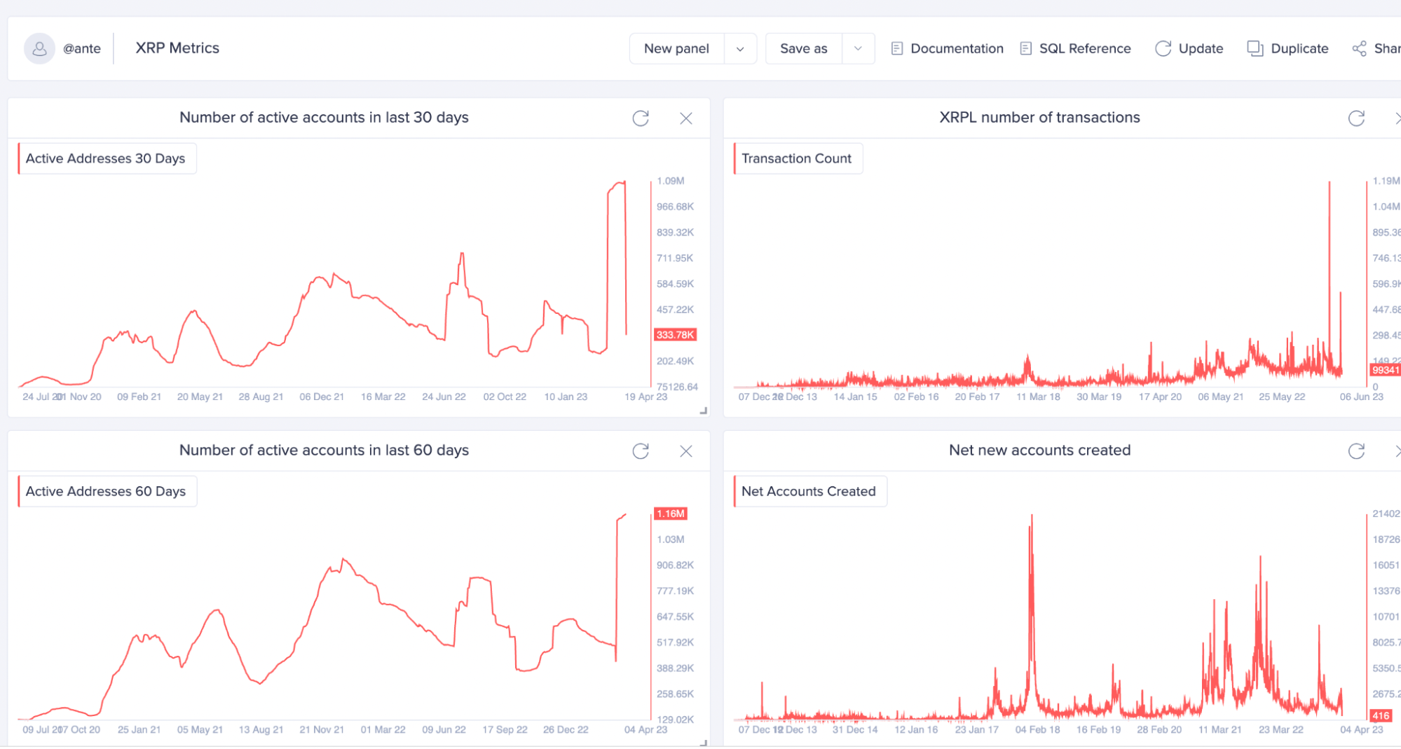1401x749 pixels.
Task: Open the New panel dropdown arrow
Action: click(x=740, y=48)
